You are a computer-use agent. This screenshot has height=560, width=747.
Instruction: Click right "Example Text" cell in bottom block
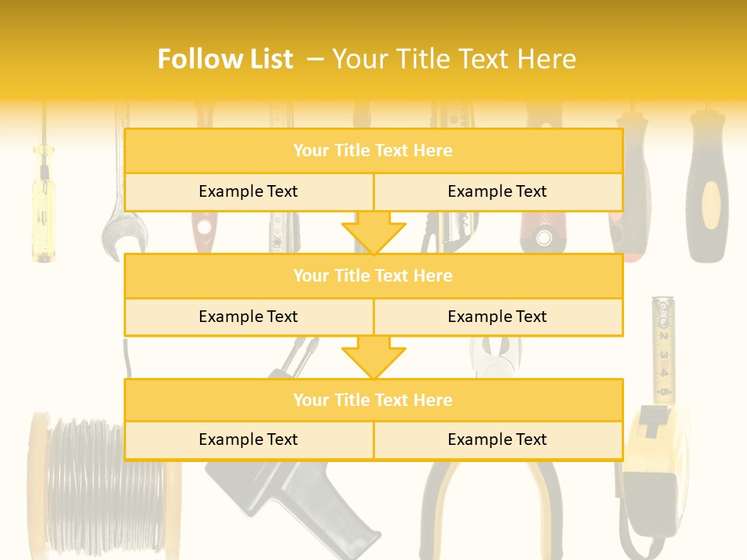click(497, 440)
